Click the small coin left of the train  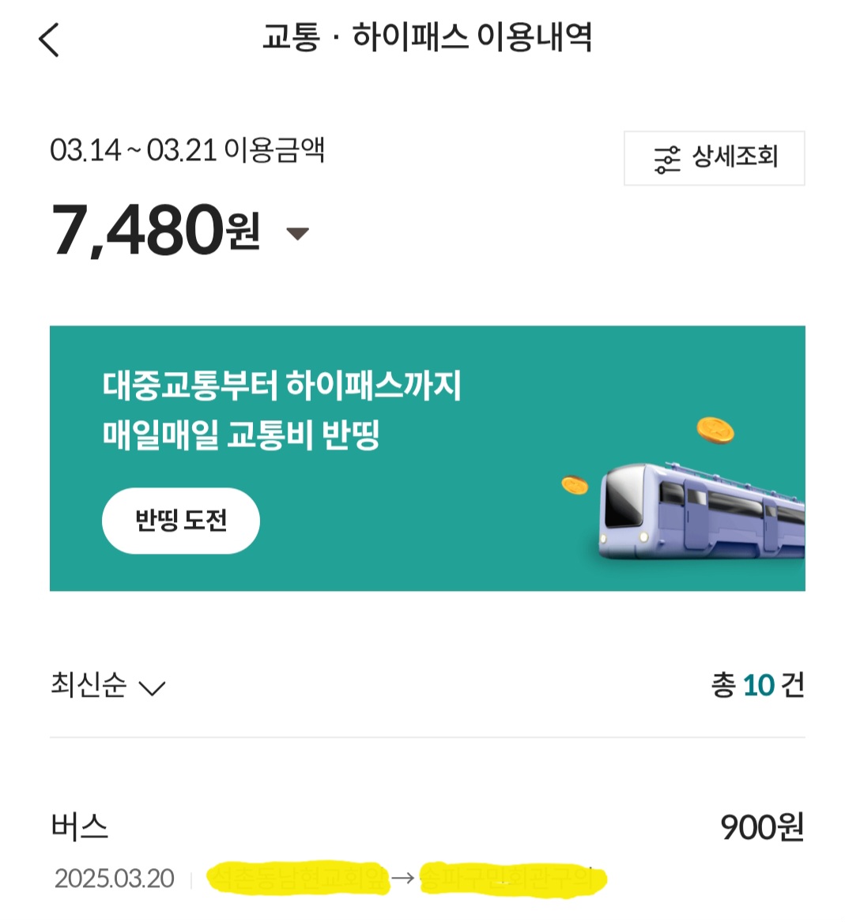[575, 485]
